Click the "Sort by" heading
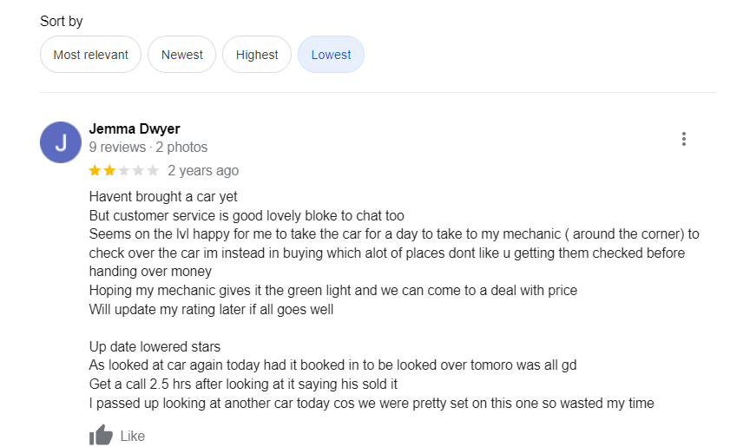730x447 pixels. tap(62, 21)
